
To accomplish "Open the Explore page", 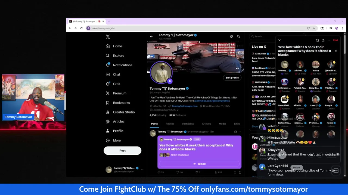I will pos(115,56).
